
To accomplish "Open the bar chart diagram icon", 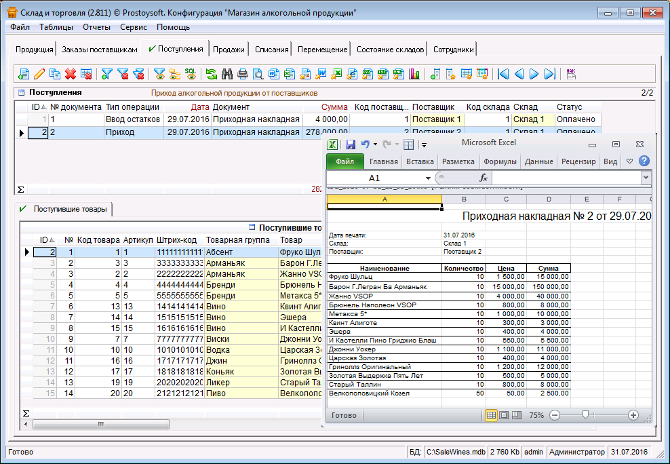I will pyautogui.click(x=414, y=74).
